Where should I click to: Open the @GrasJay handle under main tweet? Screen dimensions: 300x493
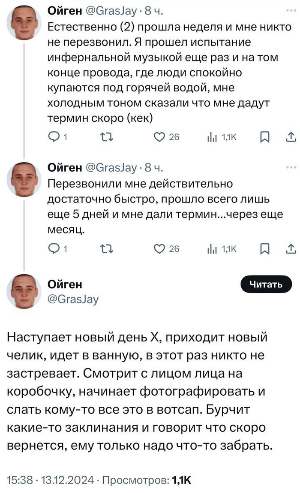pyautogui.click(x=72, y=299)
